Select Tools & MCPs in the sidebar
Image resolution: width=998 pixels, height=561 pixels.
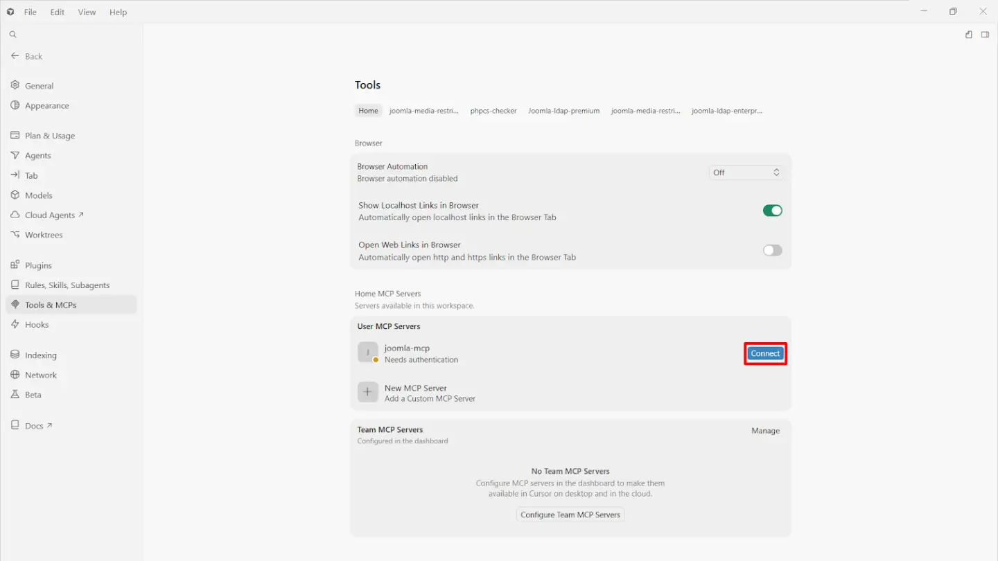click(x=71, y=305)
